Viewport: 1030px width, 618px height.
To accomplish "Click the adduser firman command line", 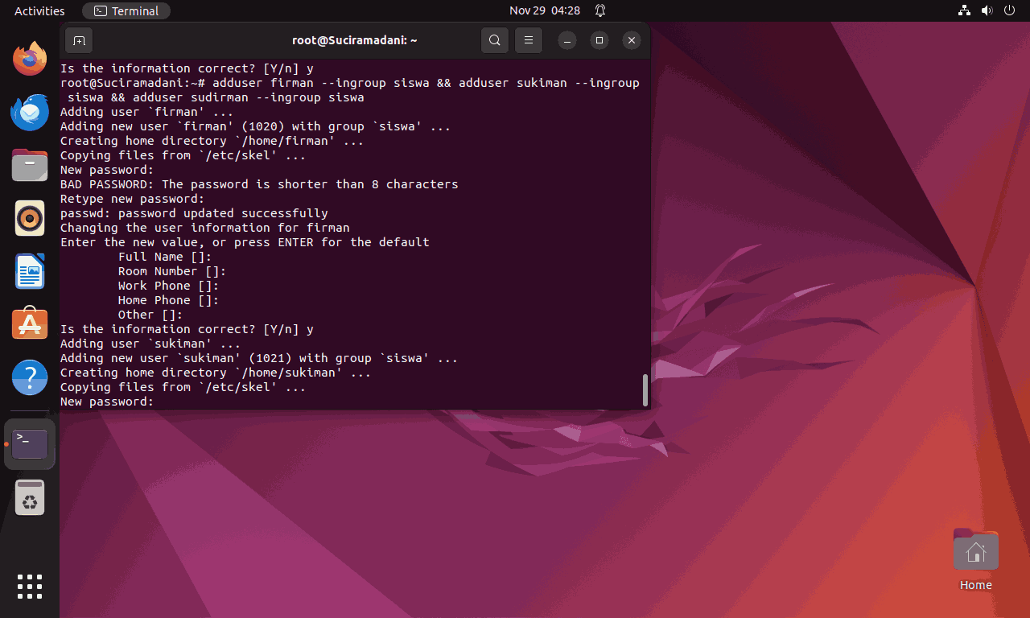I will coord(350,90).
